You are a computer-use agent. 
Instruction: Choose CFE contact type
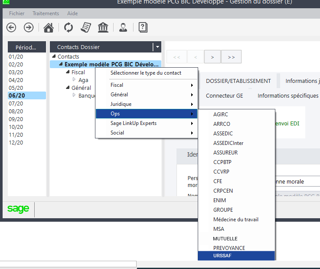(236, 181)
